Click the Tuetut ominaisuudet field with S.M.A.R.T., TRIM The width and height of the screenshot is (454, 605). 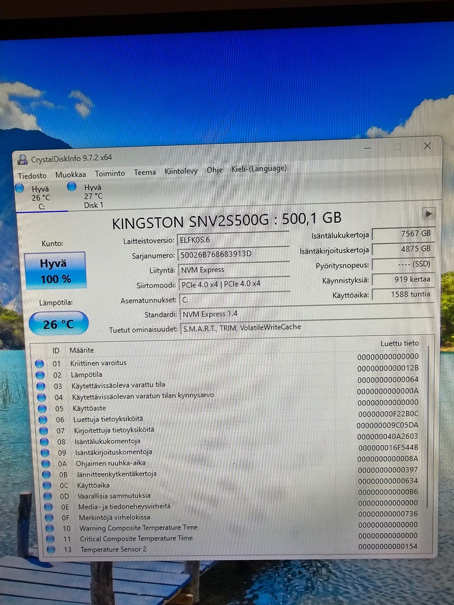(307, 328)
